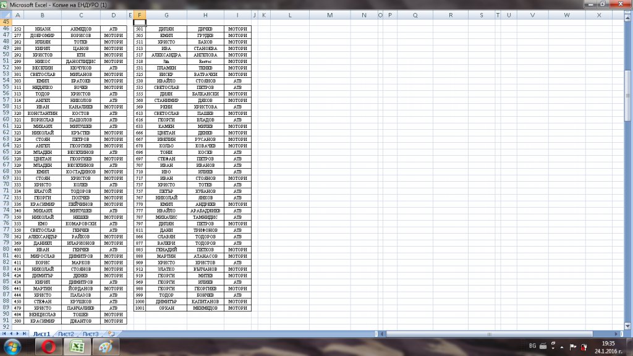Restore the language bar from the tray
The height and width of the screenshot is (356, 633).
[x=553, y=343]
